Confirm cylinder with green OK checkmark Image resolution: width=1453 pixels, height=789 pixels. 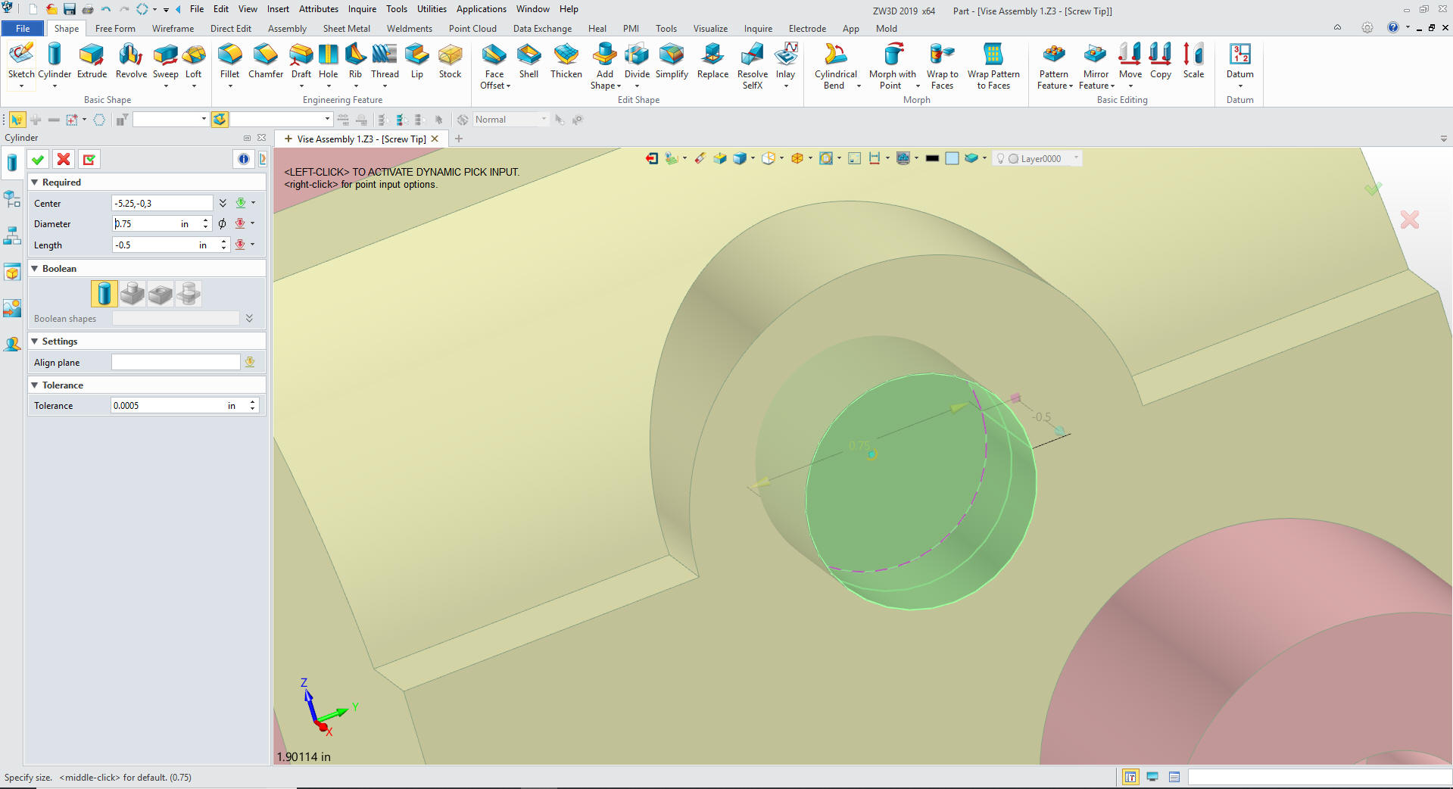pos(38,159)
